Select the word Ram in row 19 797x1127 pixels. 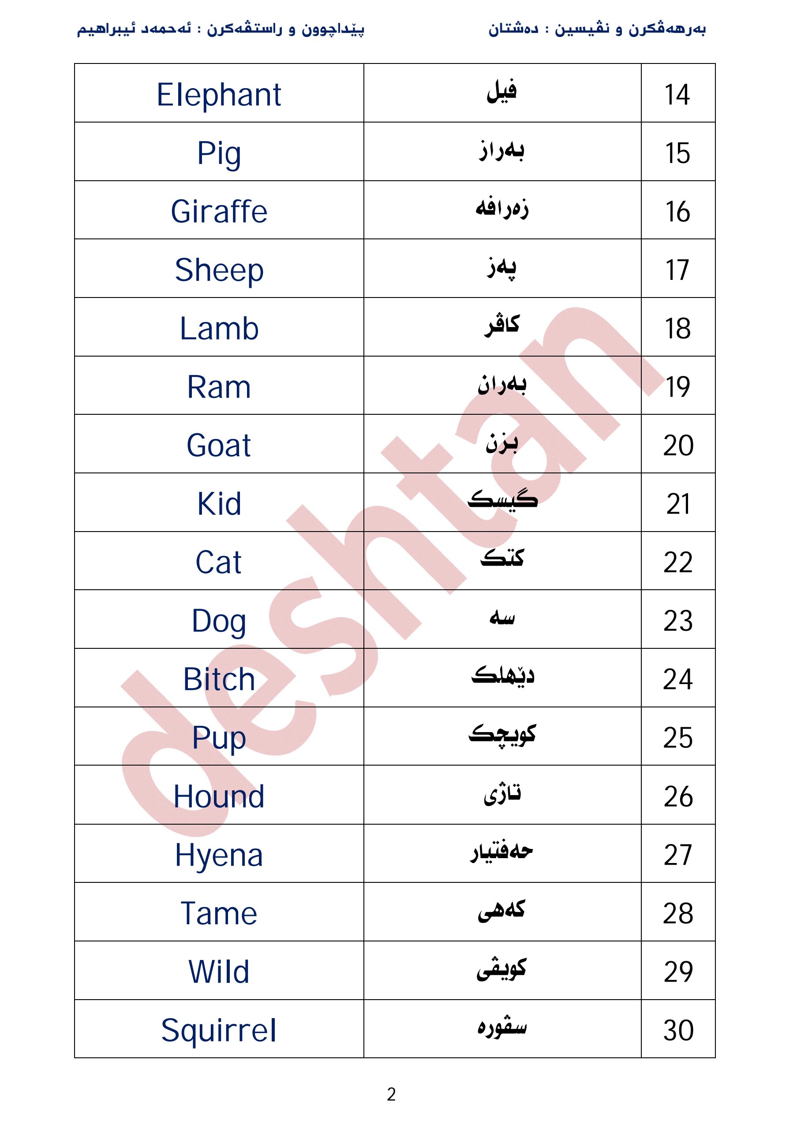tap(218, 387)
